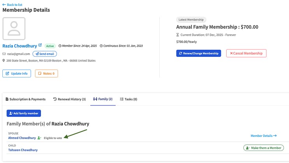Click the Eligible to vote label
Viewport: 289px width, 163px height.
coord(53,138)
